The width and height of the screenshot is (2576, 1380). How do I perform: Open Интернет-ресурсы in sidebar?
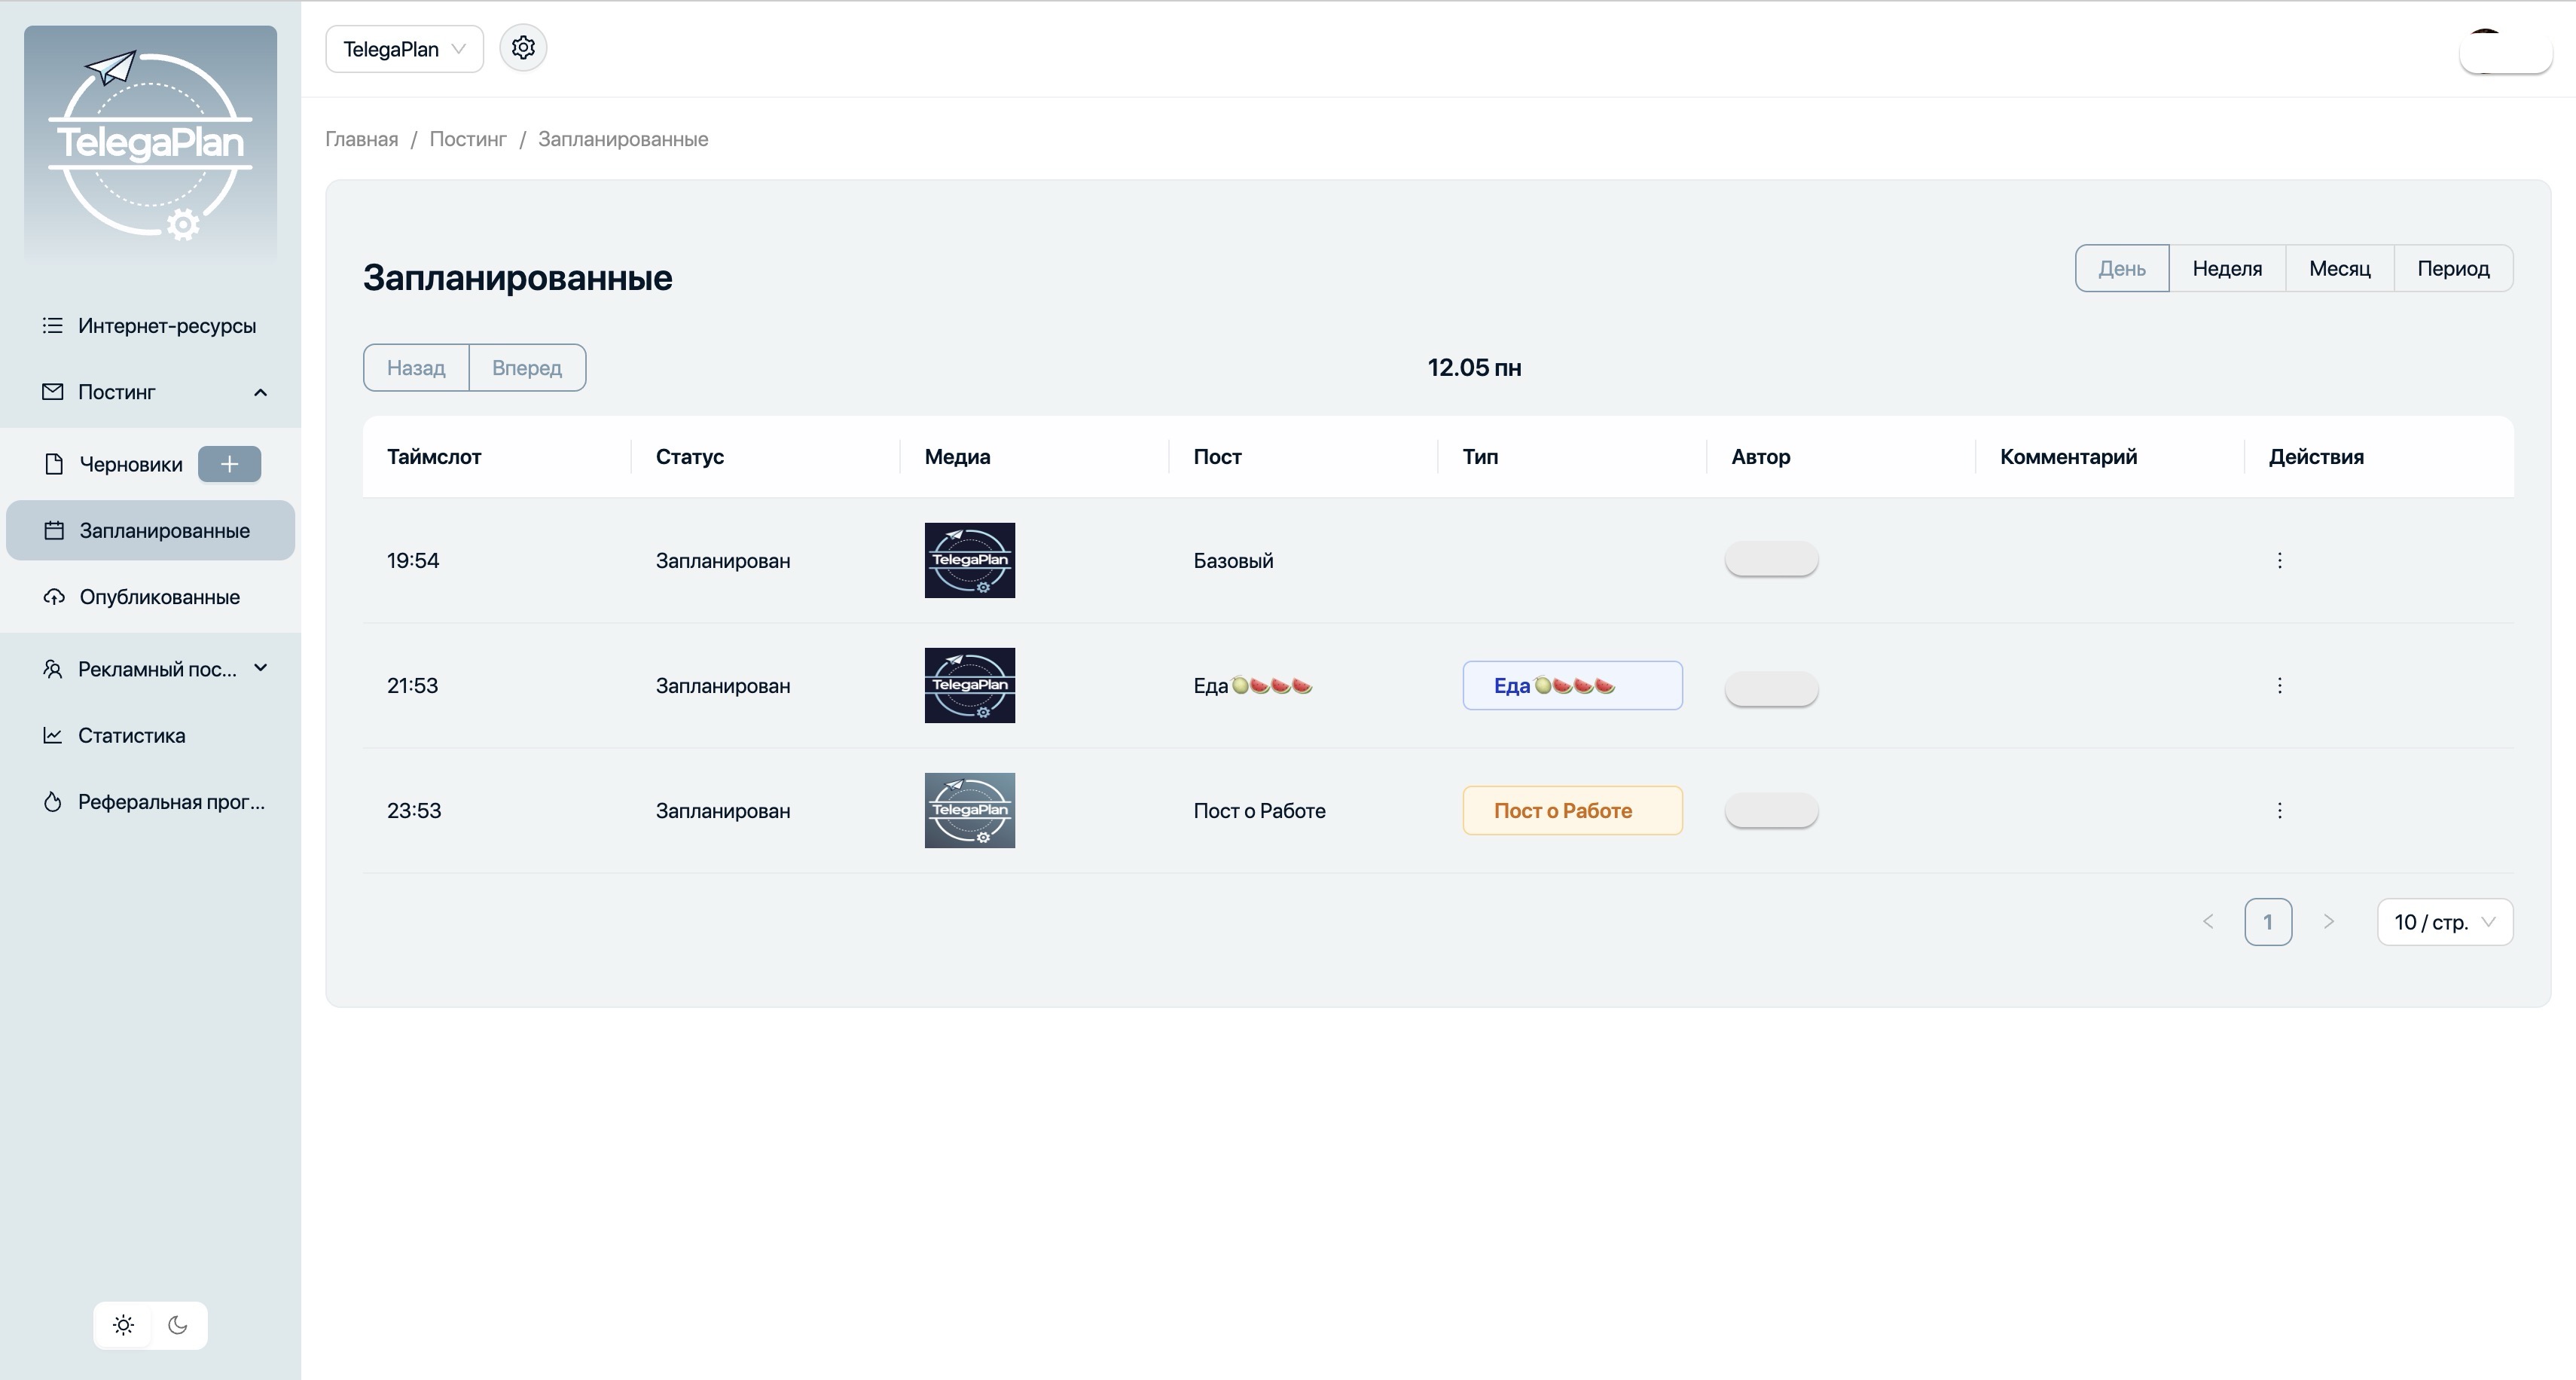(x=150, y=325)
